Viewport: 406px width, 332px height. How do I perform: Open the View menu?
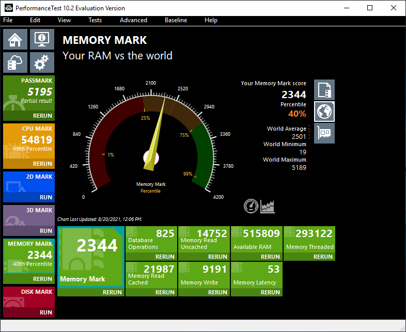coord(64,20)
